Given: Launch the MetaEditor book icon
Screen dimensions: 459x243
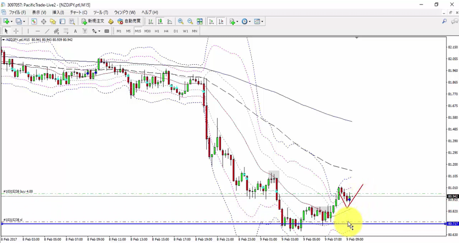Looking at the screenshot, I should click(111, 22).
